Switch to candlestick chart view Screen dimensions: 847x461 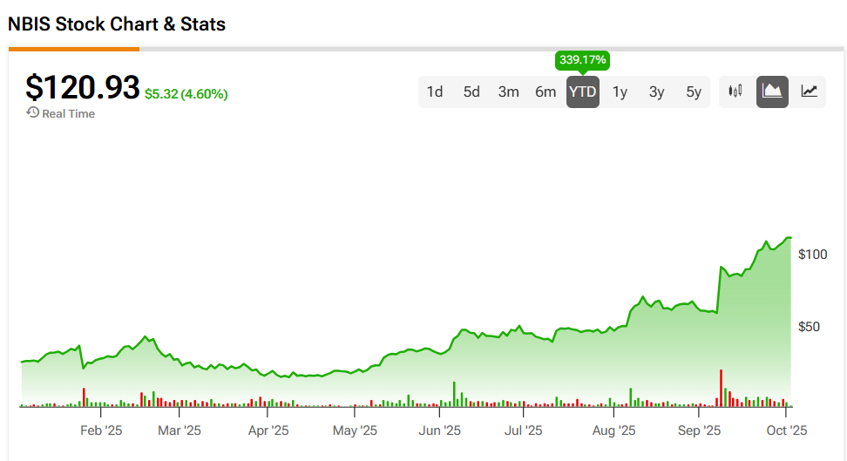735,92
